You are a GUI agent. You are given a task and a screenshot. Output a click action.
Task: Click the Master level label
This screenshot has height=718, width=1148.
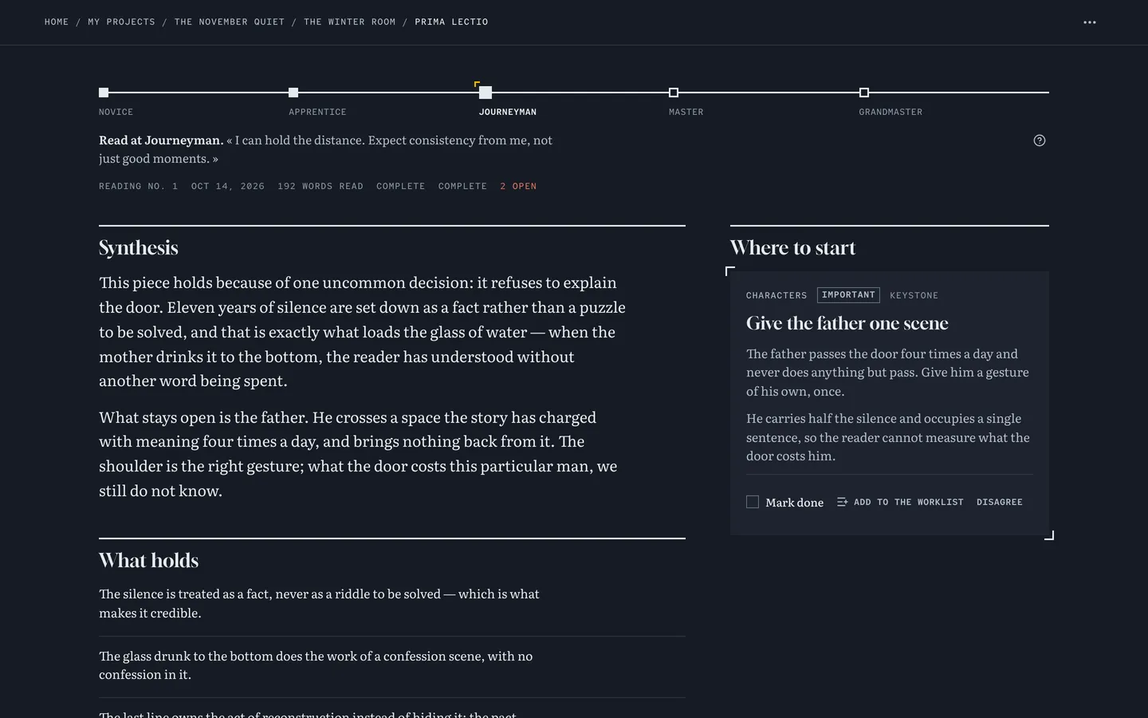pyautogui.click(x=686, y=112)
